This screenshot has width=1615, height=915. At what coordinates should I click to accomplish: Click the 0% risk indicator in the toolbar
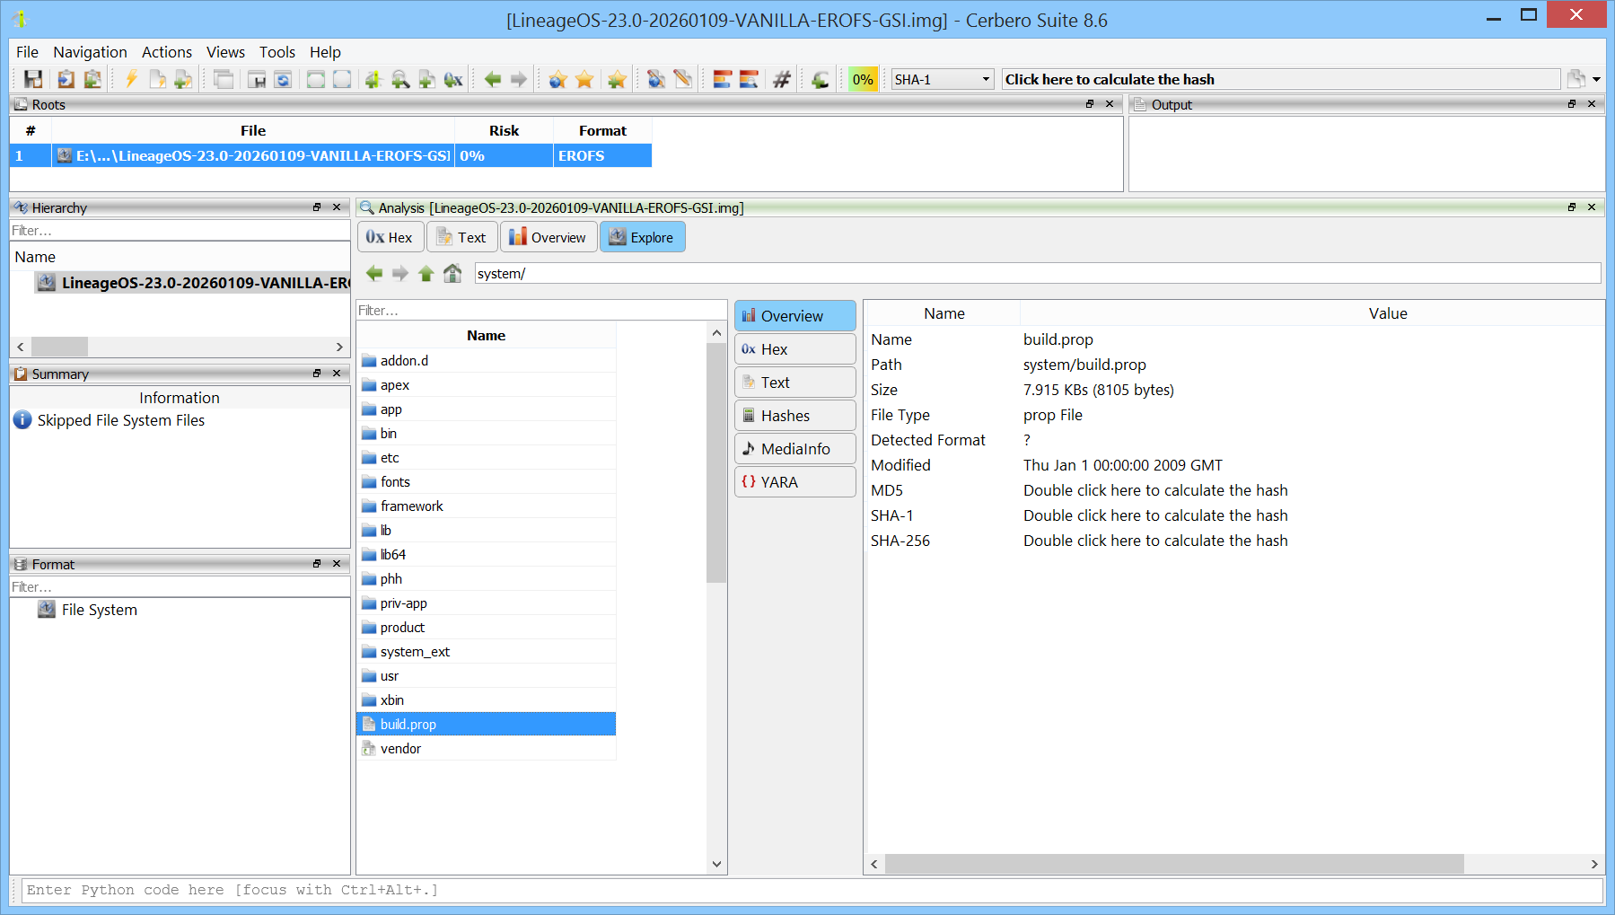click(863, 80)
